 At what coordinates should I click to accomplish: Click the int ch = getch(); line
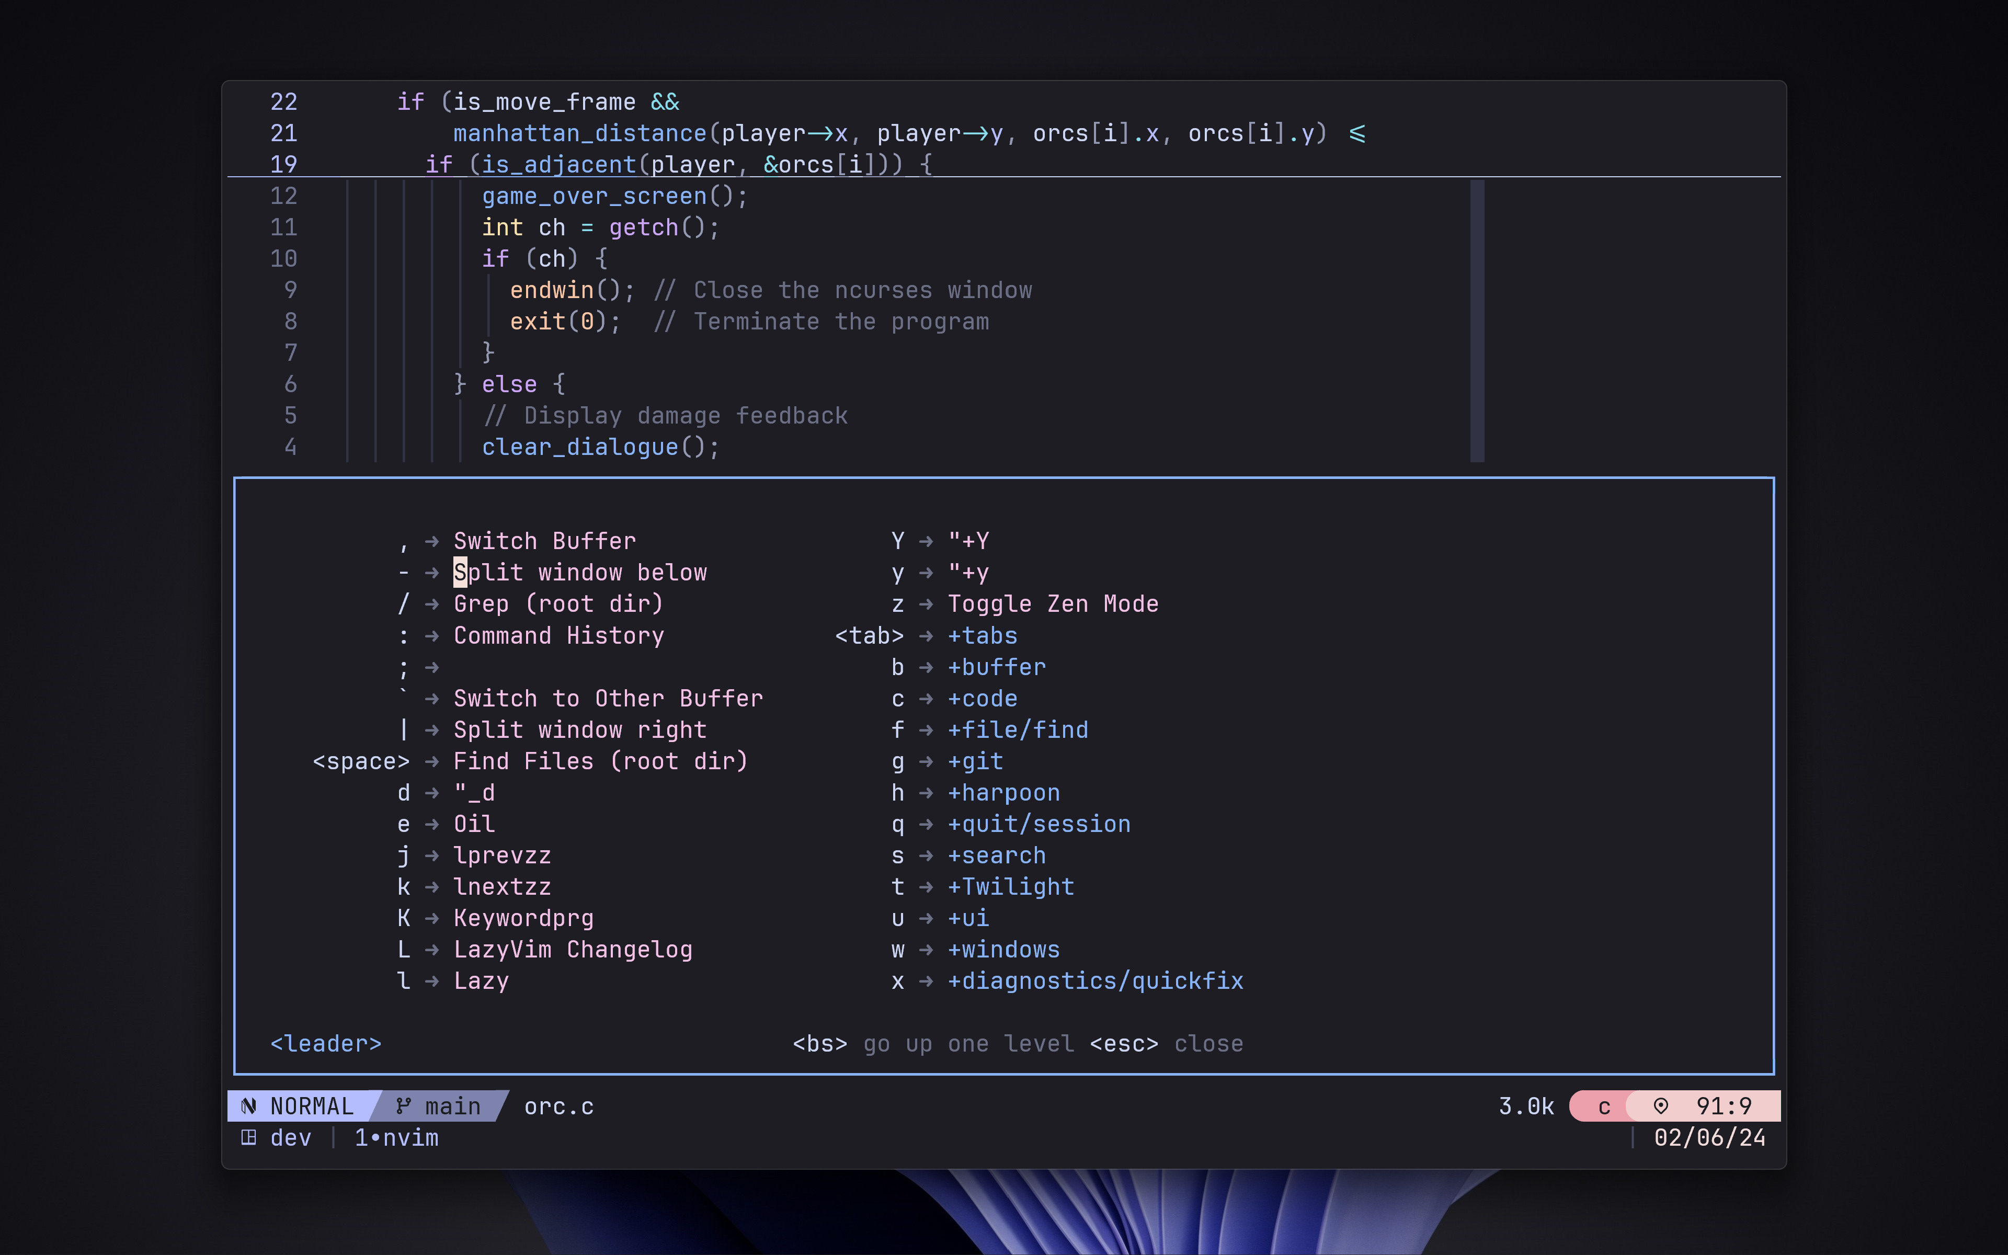point(601,227)
